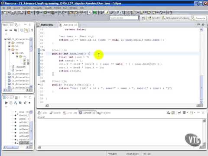Collapse the toString method fold marker
Screen dimensions: 208x156
tap(44, 81)
